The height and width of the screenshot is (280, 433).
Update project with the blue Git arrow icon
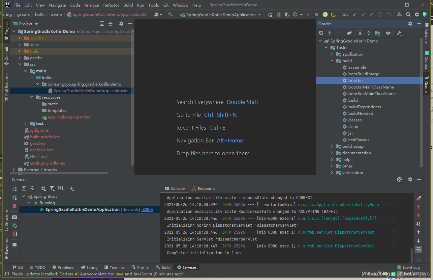point(355,14)
